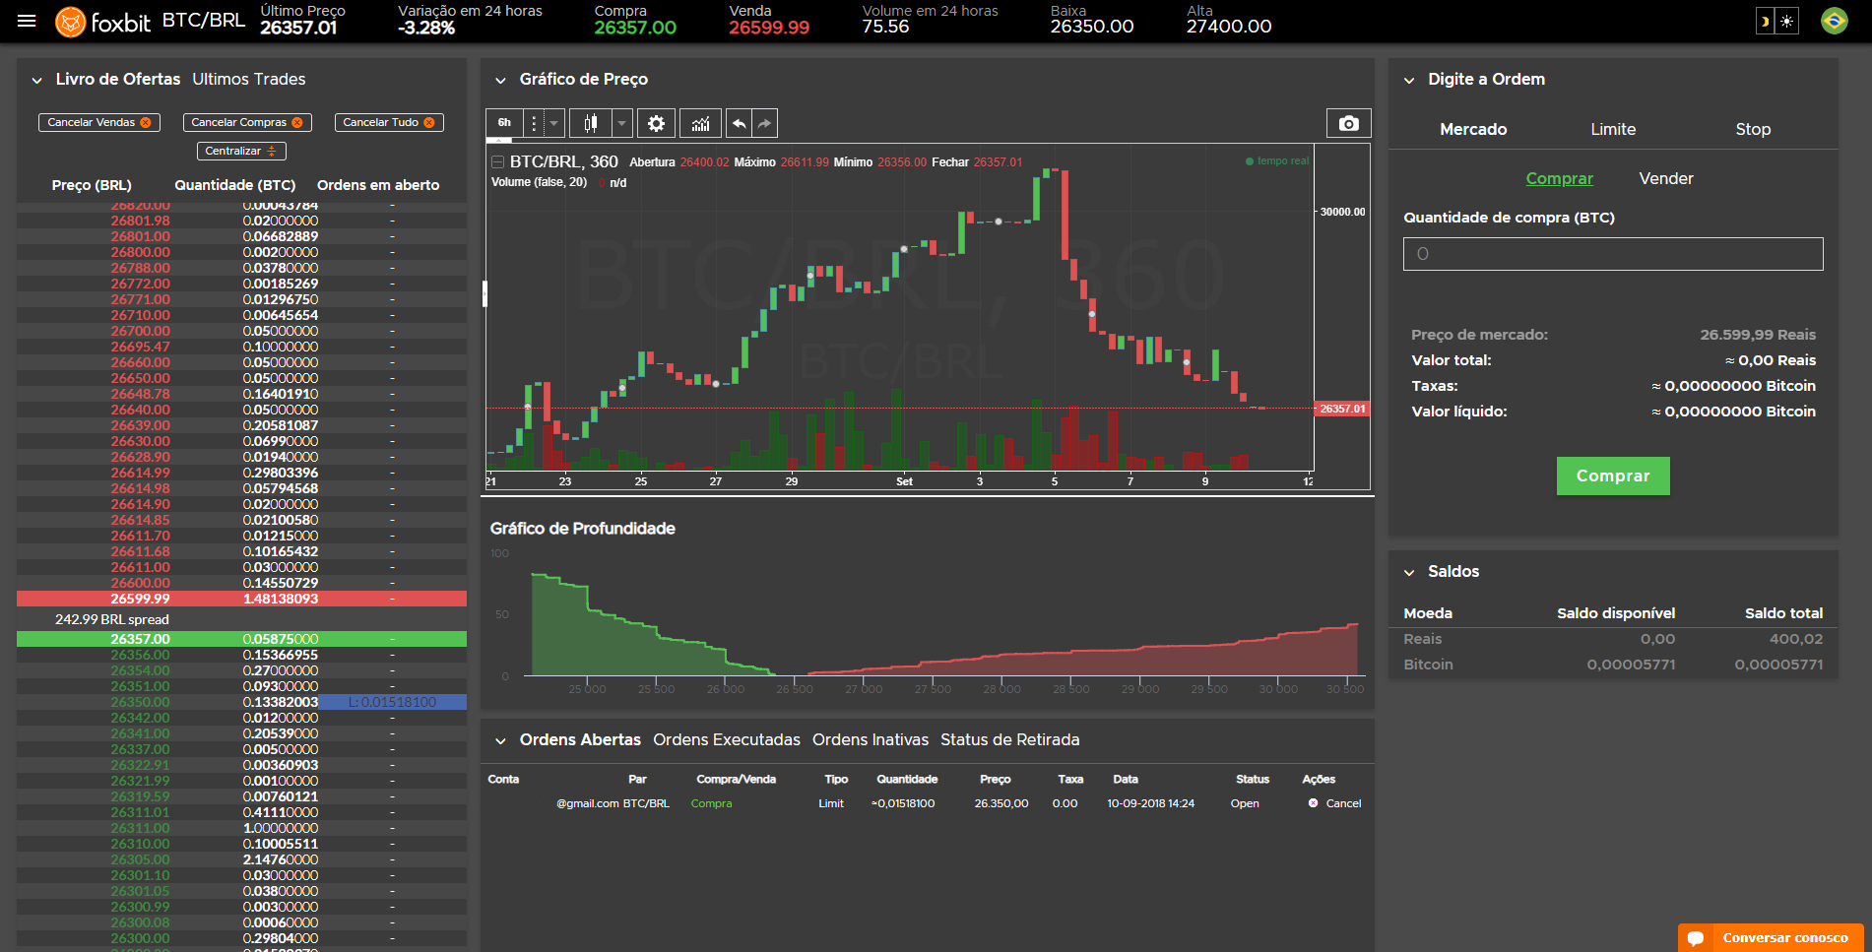Select ask price 26800.00 row
1872x952 pixels.
click(x=241, y=252)
